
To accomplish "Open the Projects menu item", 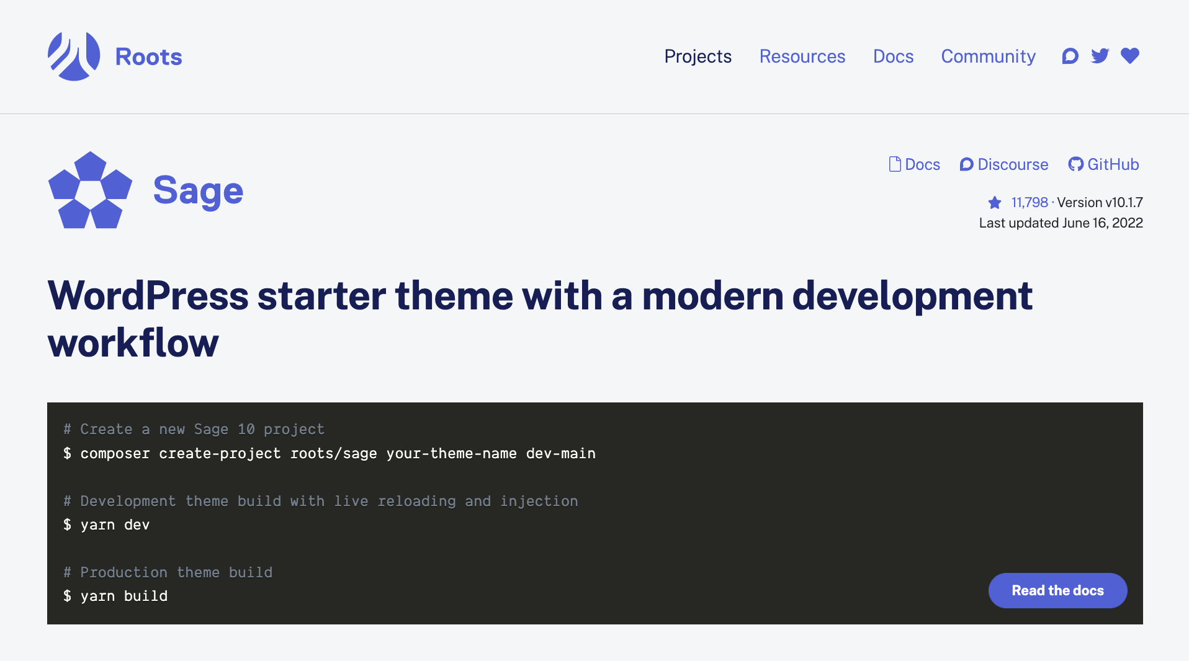I will pos(698,56).
